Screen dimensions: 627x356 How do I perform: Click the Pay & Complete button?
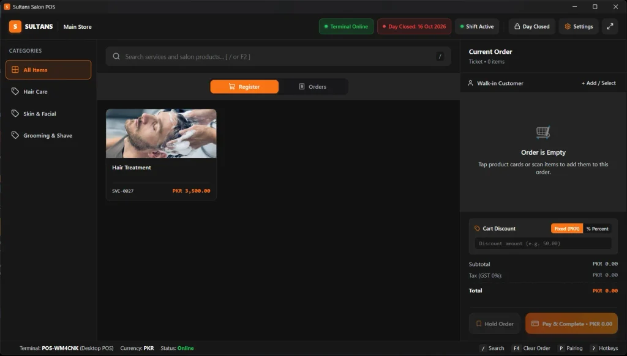pyautogui.click(x=571, y=324)
